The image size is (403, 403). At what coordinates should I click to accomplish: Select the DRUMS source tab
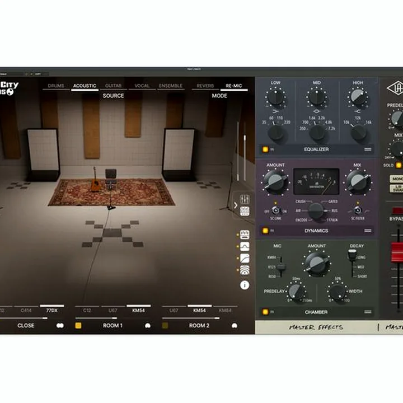[x=56, y=86]
